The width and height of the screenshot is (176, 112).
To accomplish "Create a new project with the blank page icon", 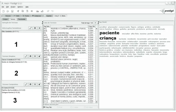I will tap(3, 11).
